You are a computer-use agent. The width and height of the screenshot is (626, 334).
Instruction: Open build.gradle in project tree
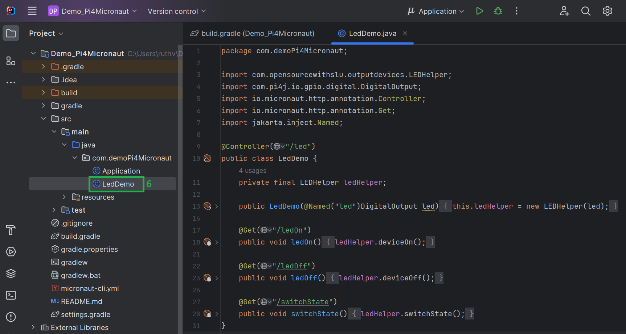[75, 236]
